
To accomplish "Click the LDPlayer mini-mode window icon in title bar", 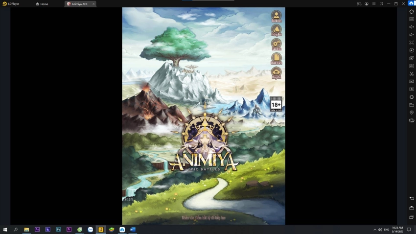I will [381, 4].
